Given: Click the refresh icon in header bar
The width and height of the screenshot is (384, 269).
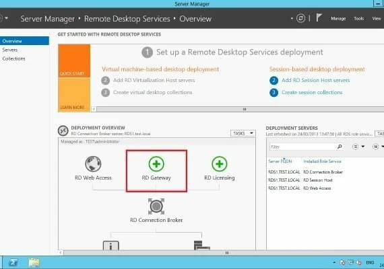Looking at the screenshot, I should [x=300, y=18].
